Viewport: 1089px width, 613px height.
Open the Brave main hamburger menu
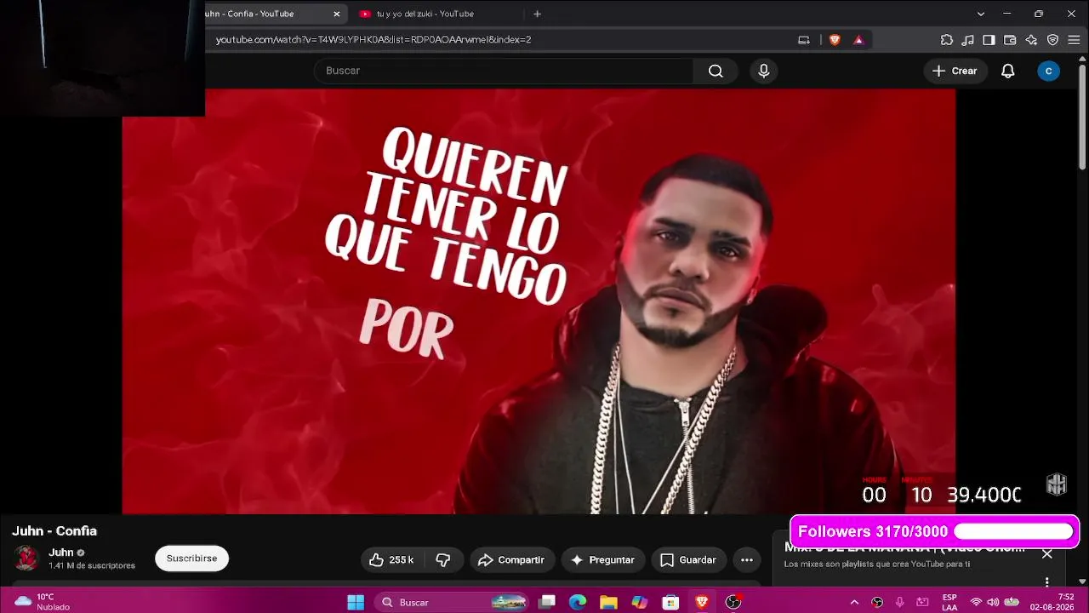[x=1074, y=39]
